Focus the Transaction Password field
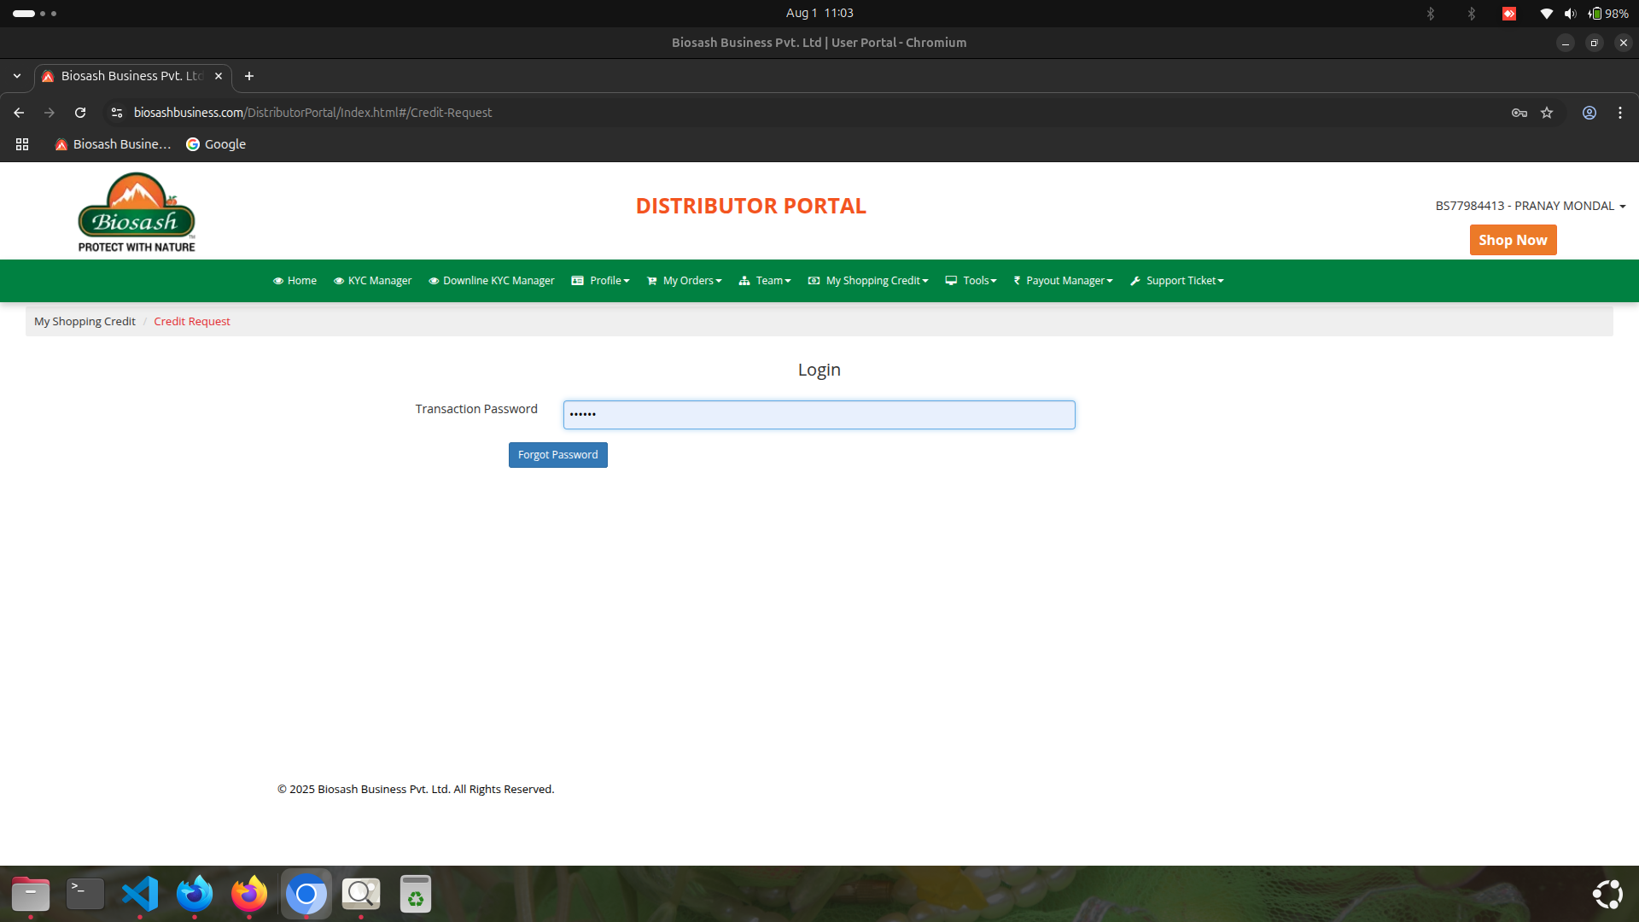1639x922 pixels. [819, 415]
